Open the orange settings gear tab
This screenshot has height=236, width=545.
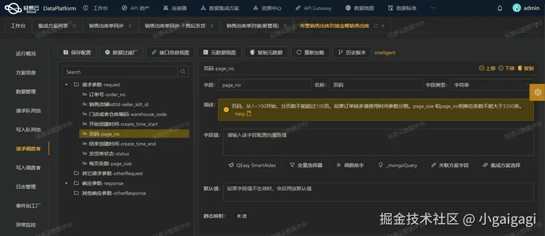[538, 92]
